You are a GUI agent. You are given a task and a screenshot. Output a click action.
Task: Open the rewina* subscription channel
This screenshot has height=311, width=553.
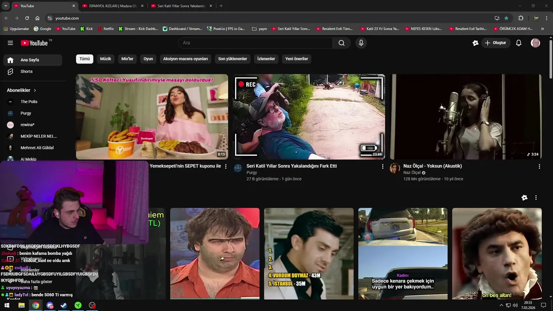point(33,125)
